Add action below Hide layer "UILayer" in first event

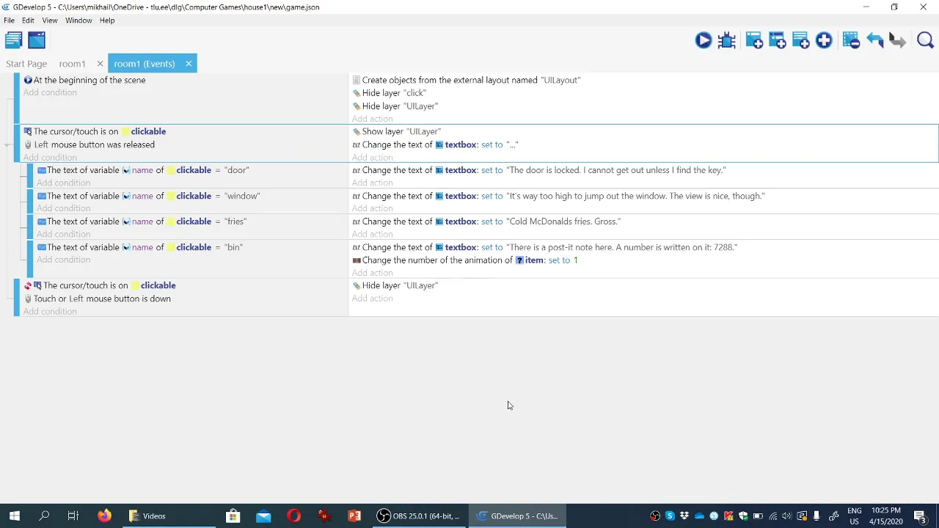point(372,119)
